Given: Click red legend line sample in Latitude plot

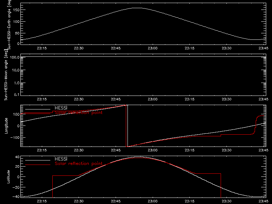Looking at the screenshot, I should point(38,165).
